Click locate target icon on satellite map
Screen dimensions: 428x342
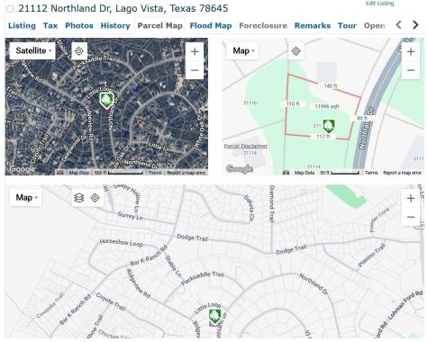click(79, 51)
